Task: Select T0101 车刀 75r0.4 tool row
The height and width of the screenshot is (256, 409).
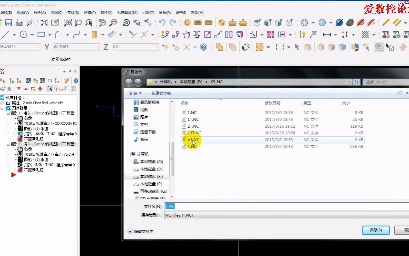Action: 46,154
